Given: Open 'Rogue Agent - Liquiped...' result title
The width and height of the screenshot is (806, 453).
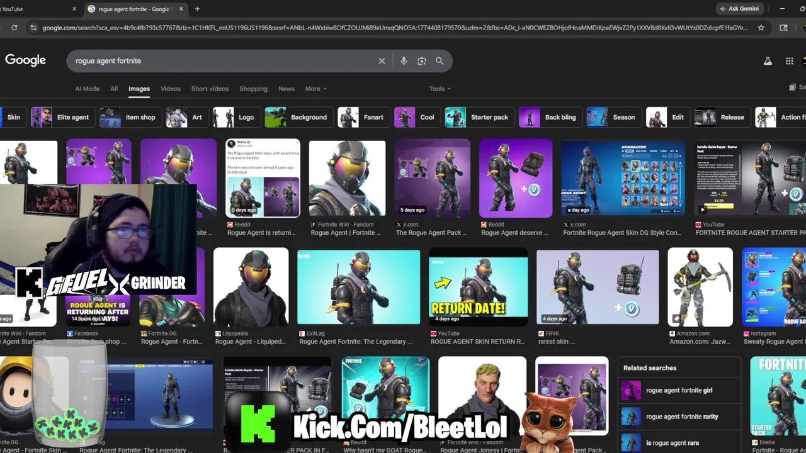Looking at the screenshot, I should (251, 342).
